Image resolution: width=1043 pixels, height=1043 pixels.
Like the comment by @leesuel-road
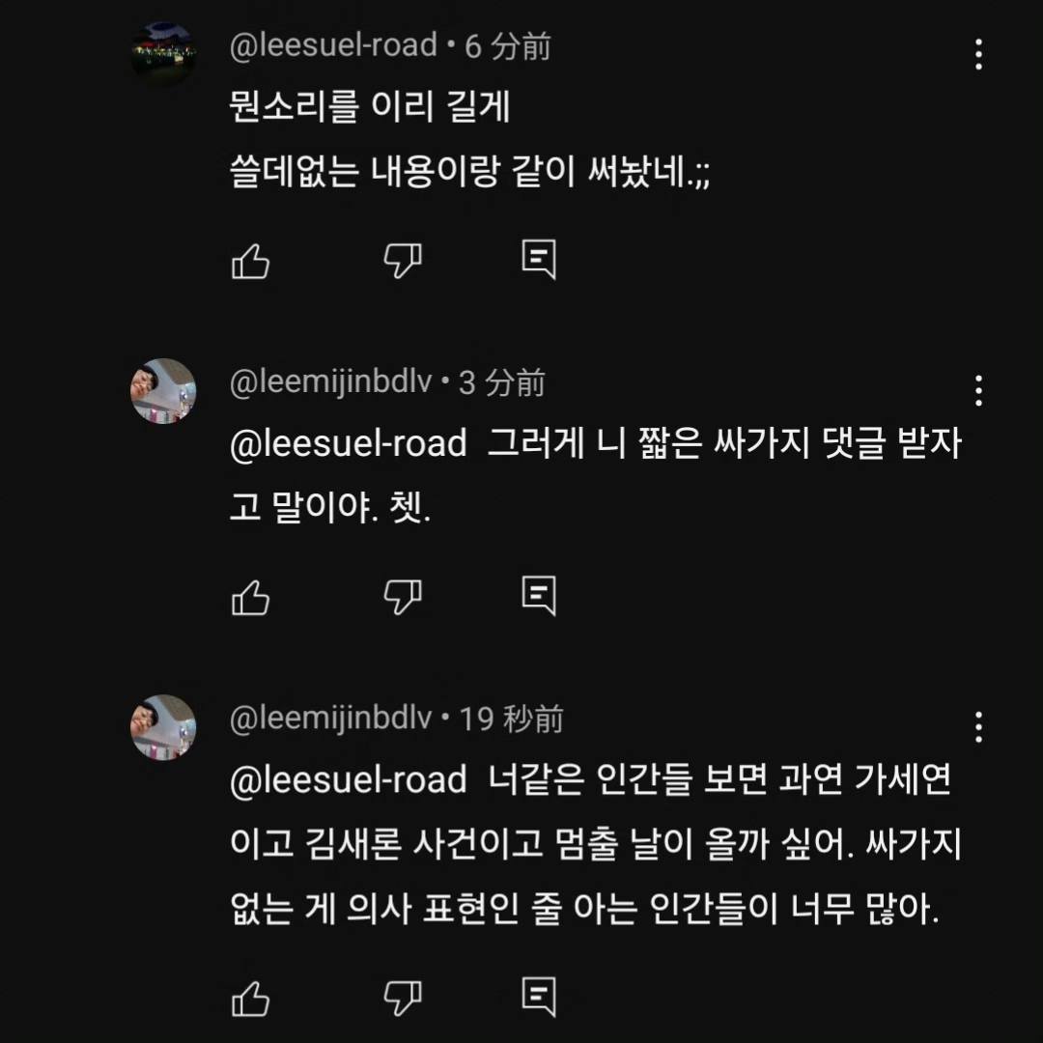(250, 259)
